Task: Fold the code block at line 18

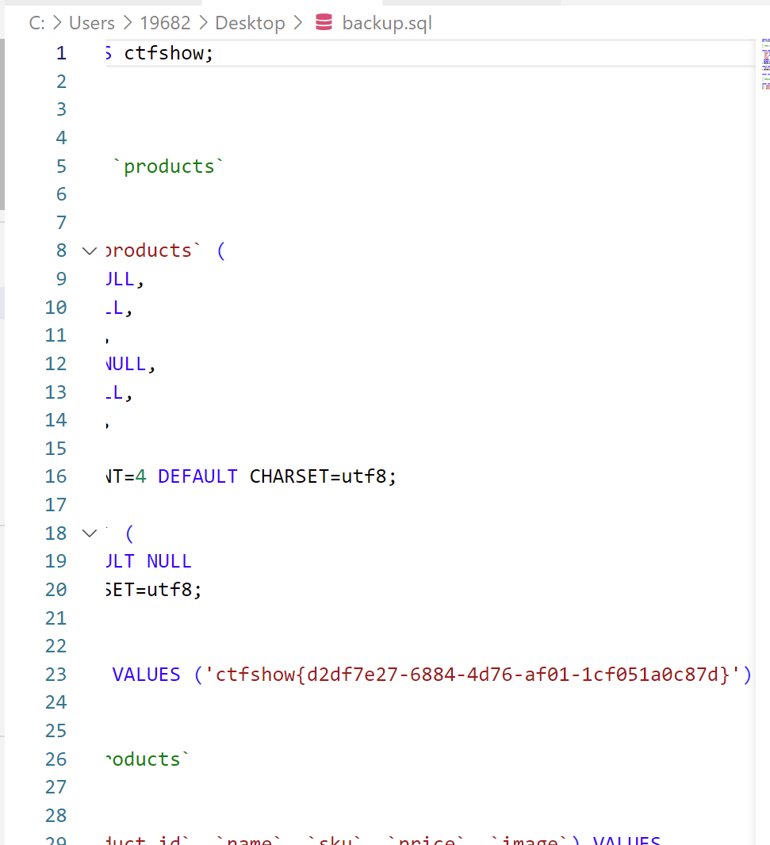Action: 89,533
